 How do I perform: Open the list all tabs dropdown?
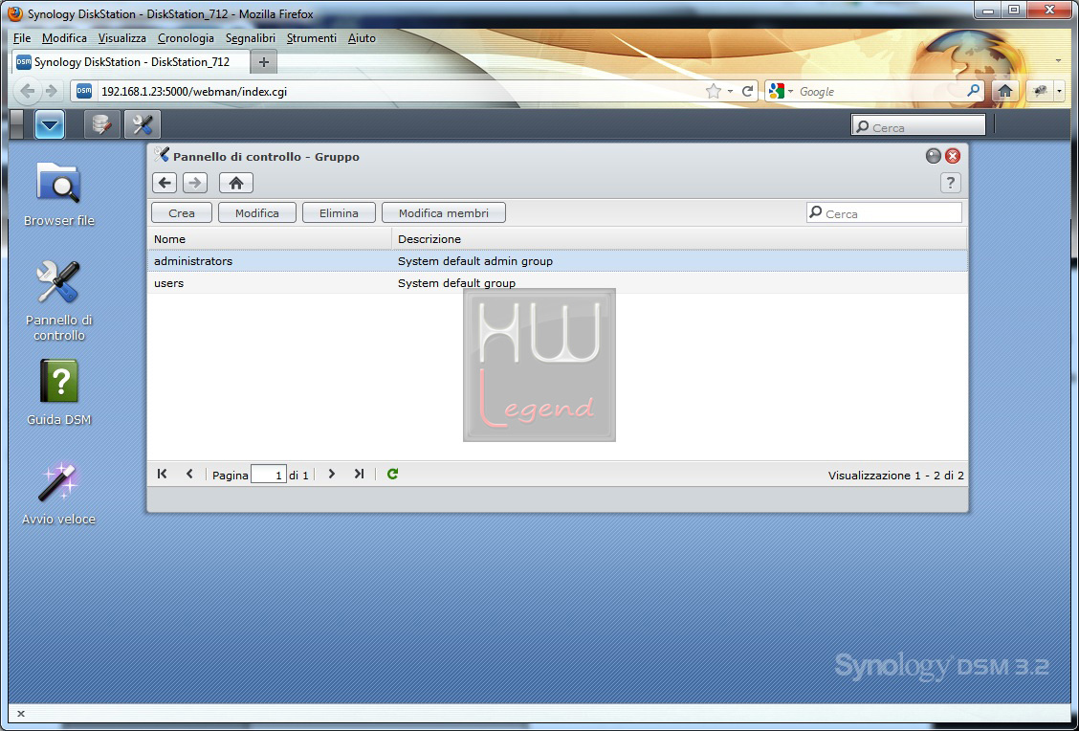pos(1058,61)
